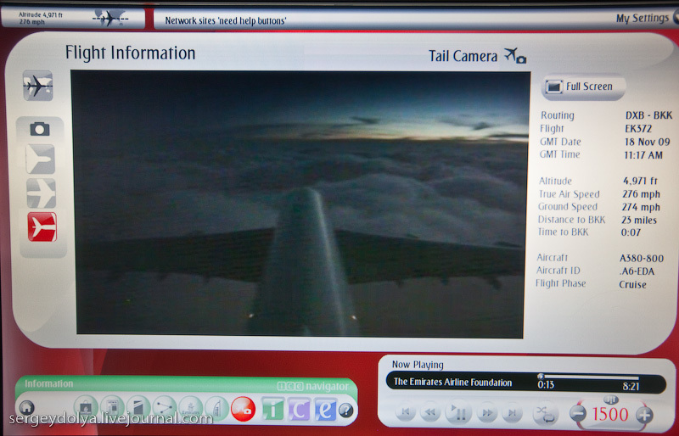Toggle shuffle and repeat mode
Screen dimensions: 679x436
pyautogui.click(x=543, y=414)
